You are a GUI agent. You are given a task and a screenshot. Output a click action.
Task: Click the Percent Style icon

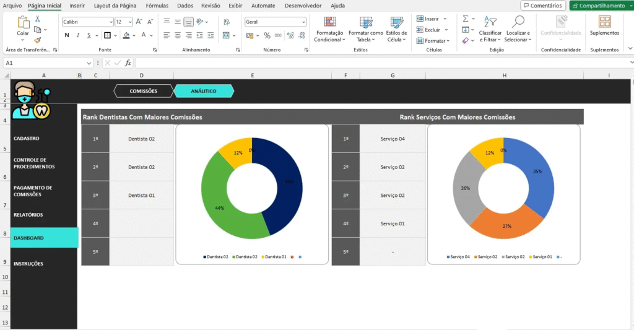coord(267,35)
